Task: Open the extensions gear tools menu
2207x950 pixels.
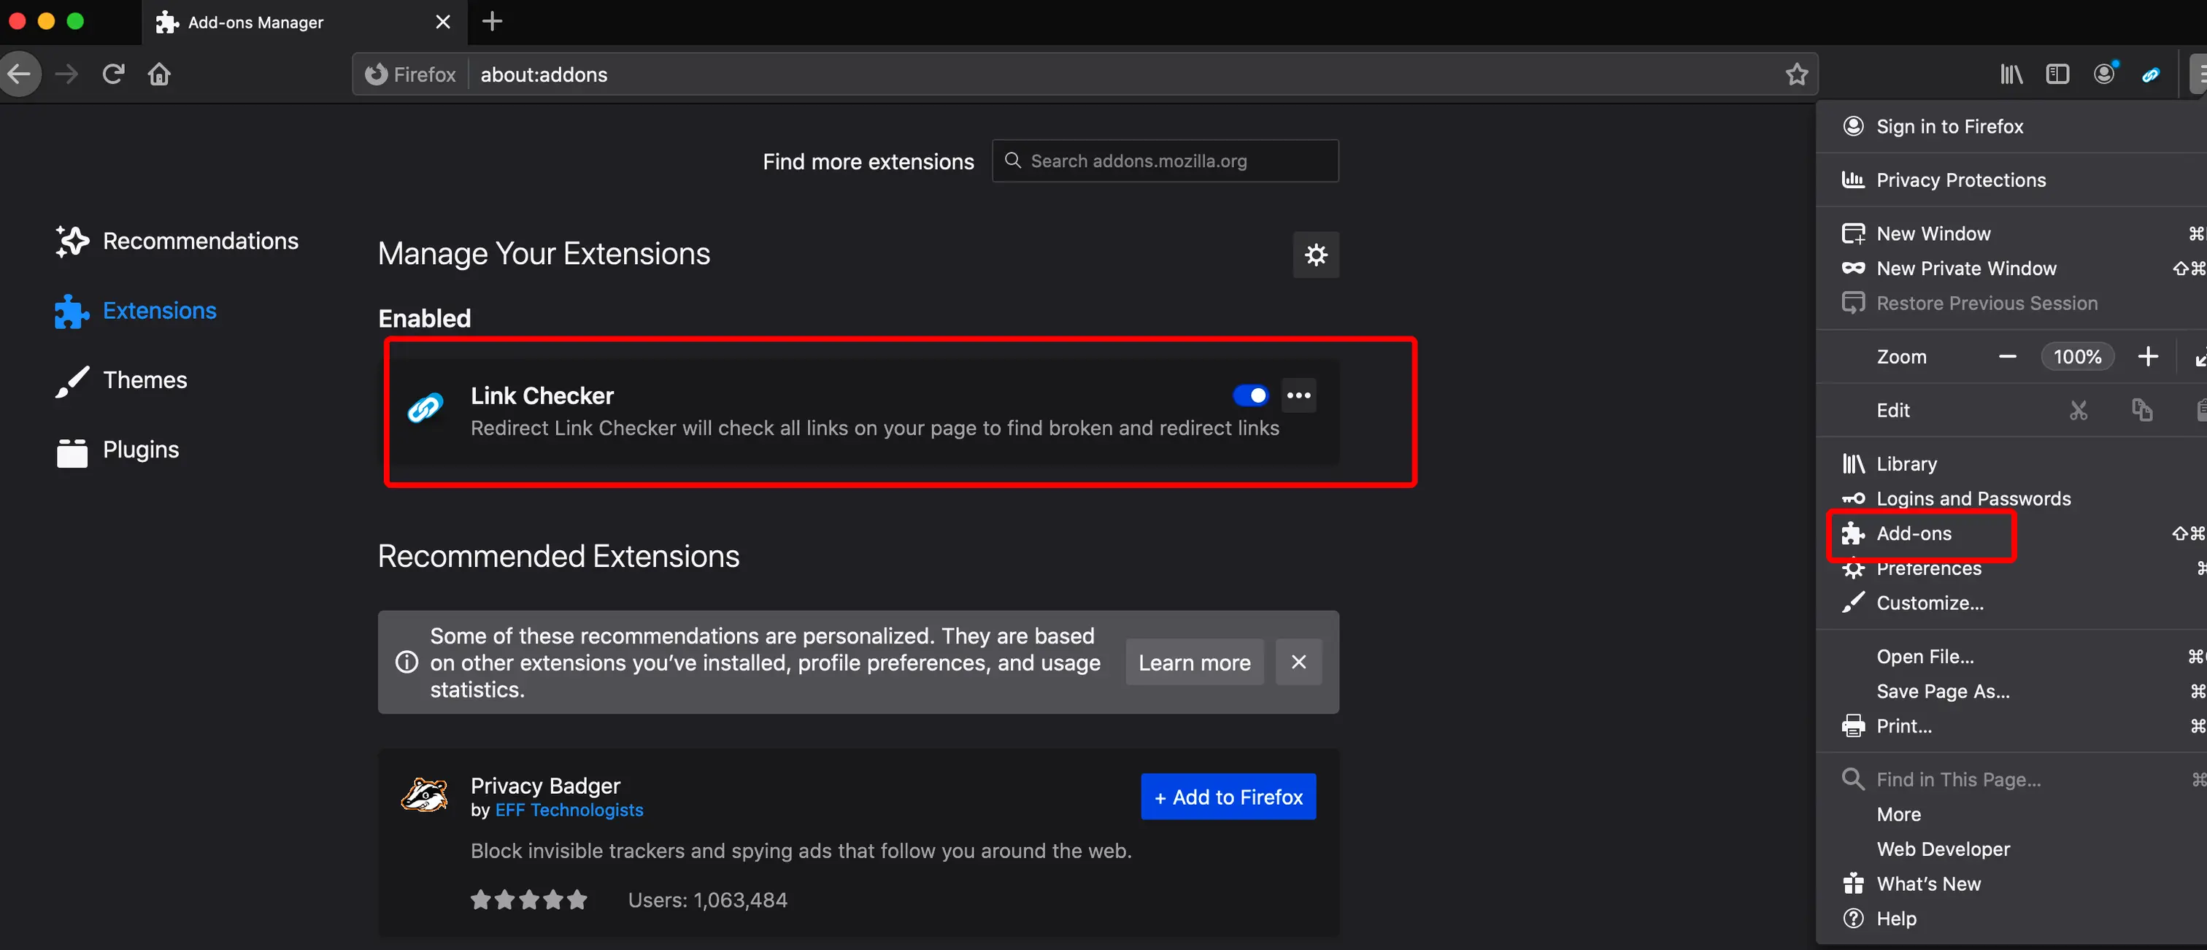Action: 1315,255
